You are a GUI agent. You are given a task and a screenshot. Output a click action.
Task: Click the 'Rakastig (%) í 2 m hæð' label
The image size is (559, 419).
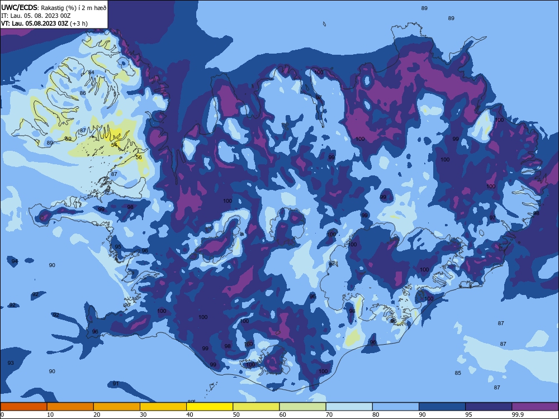(73, 7)
